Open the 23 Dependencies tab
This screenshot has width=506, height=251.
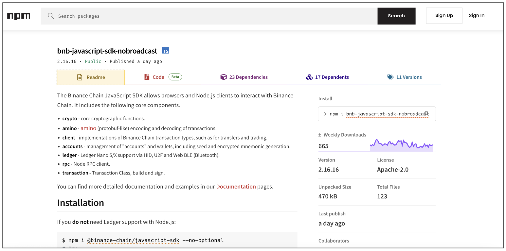pyautogui.click(x=248, y=77)
